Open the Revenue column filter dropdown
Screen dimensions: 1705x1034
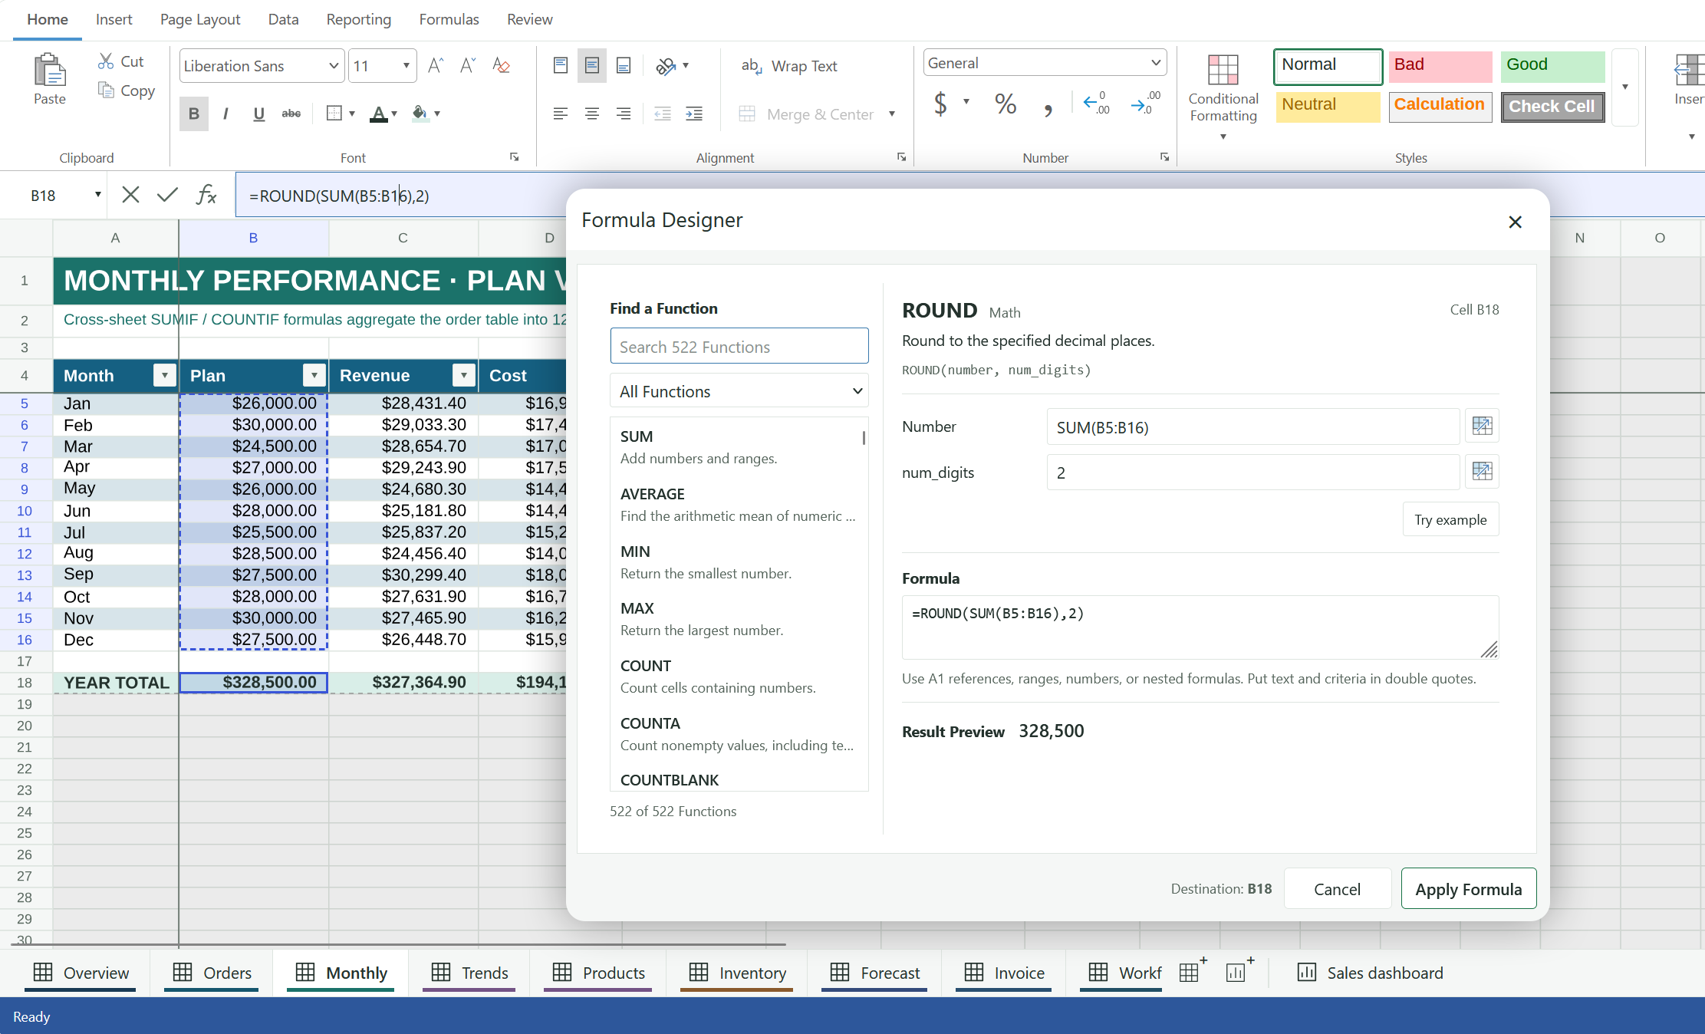463,375
